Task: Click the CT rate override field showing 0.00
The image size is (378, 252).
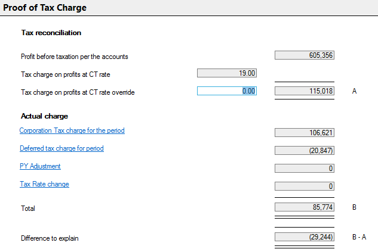Action: [x=227, y=91]
